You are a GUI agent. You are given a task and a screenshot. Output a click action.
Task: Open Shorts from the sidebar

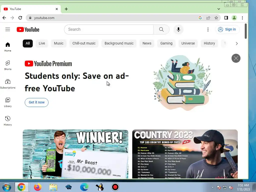[8, 65]
